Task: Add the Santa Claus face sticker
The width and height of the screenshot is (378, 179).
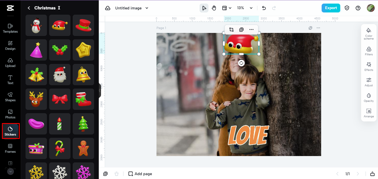Action: pyautogui.click(x=60, y=74)
